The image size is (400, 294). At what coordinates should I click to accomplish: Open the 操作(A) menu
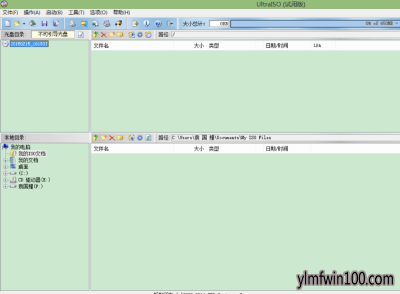(x=32, y=12)
